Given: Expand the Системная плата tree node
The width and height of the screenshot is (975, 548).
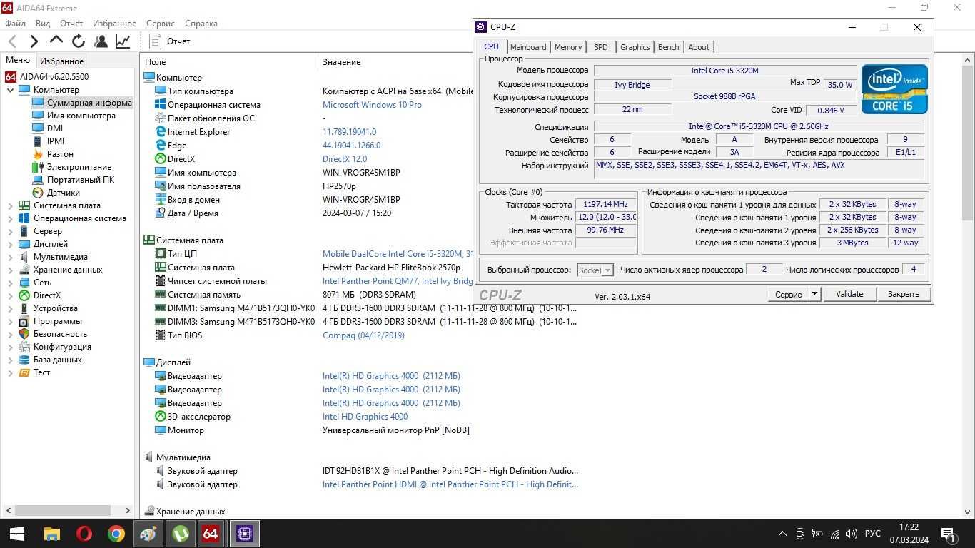Looking at the screenshot, I should (x=11, y=205).
